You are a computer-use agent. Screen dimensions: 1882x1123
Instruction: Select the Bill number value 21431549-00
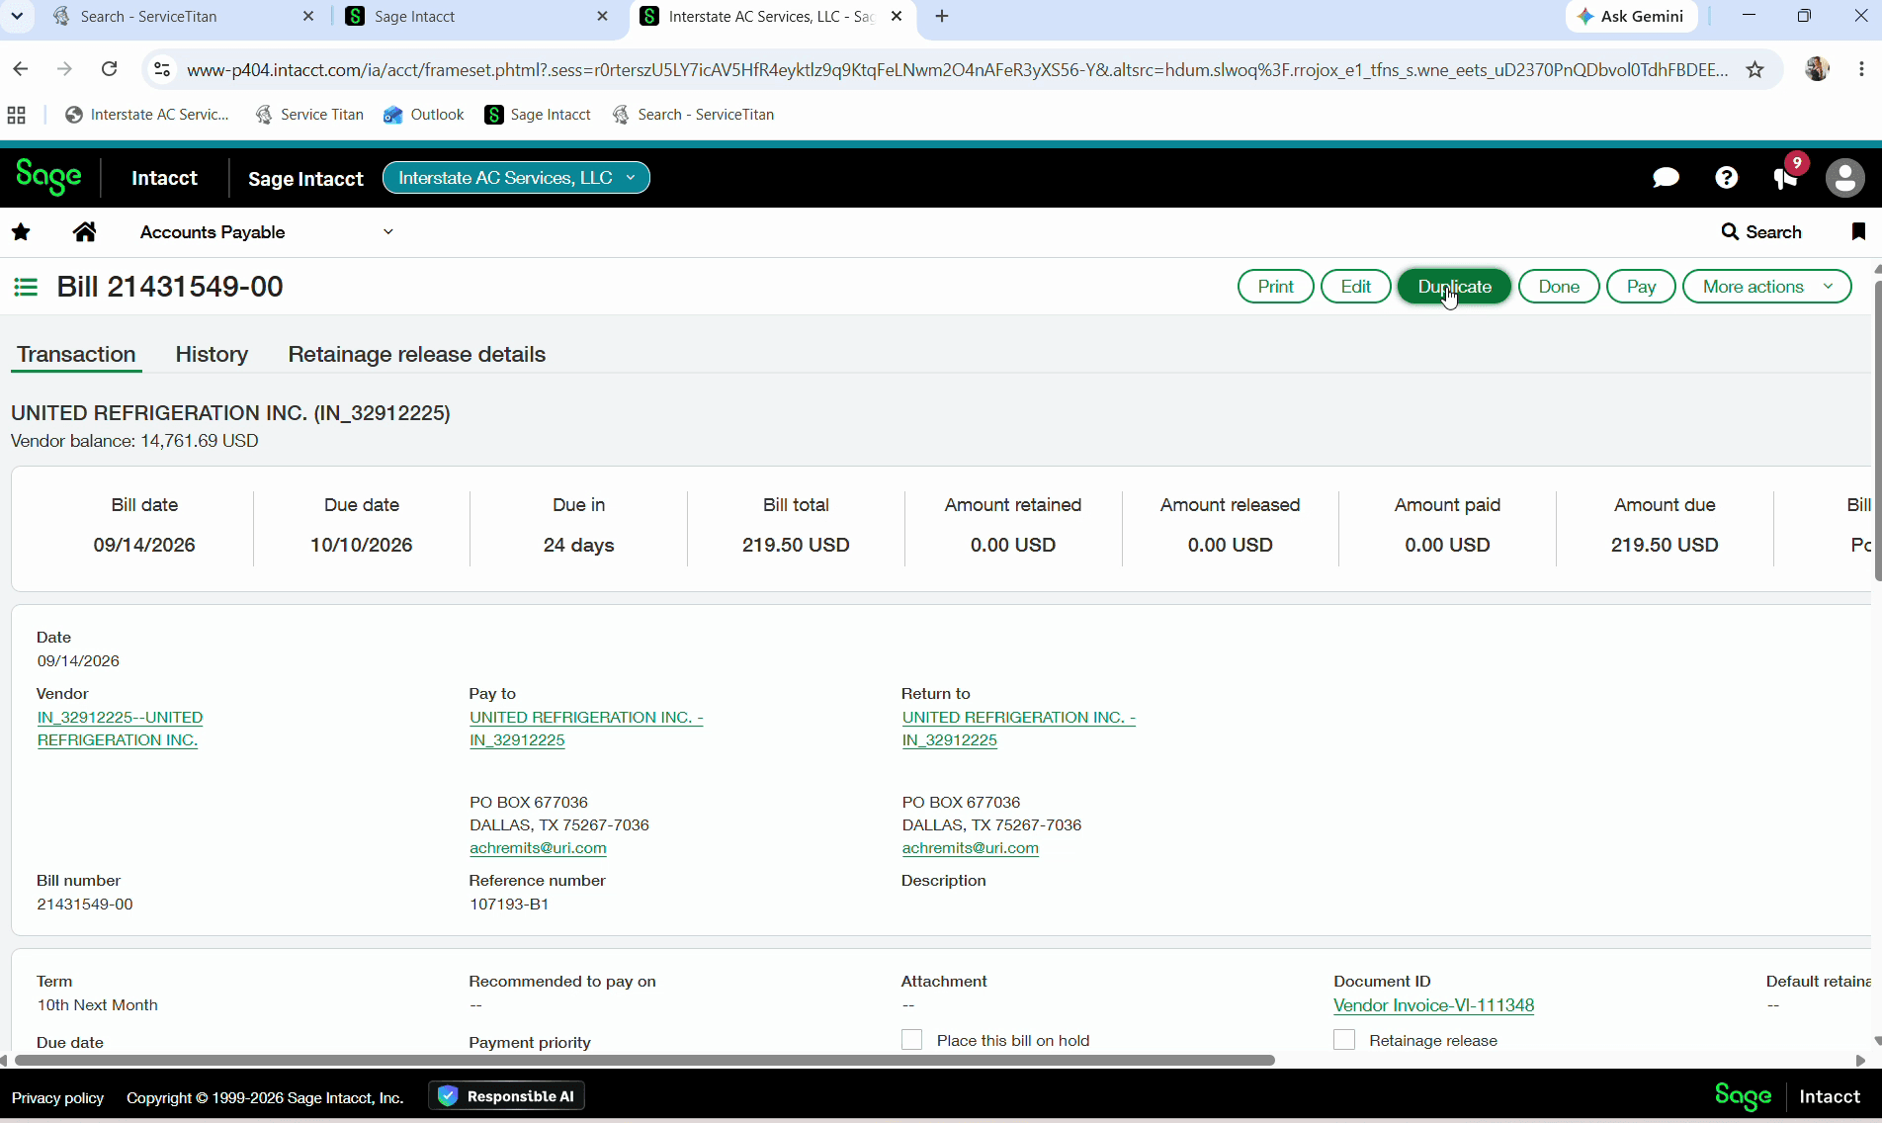85,905
